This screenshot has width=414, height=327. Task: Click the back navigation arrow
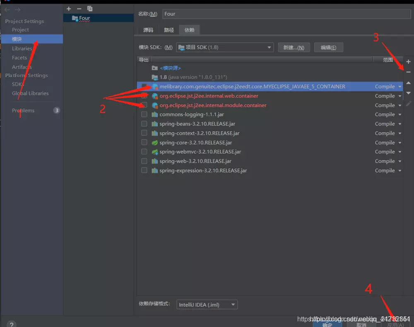click(x=7, y=10)
